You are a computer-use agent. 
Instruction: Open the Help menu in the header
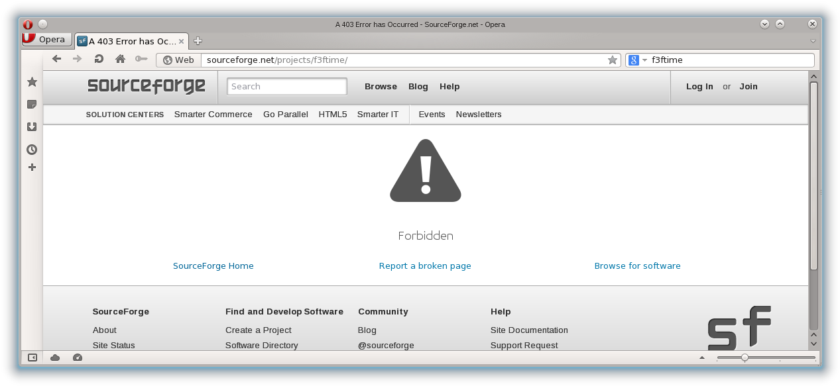(x=450, y=87)
